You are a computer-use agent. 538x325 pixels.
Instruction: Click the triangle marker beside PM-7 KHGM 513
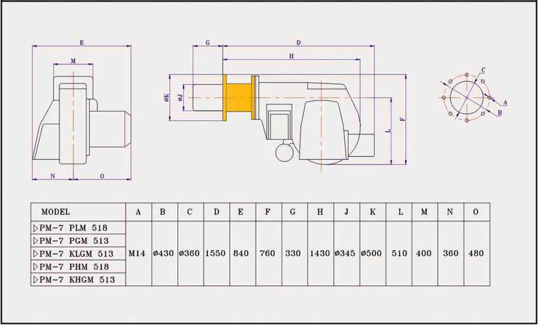tap(36, 280)
